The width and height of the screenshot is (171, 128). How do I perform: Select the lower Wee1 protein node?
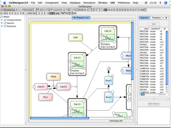127,71
